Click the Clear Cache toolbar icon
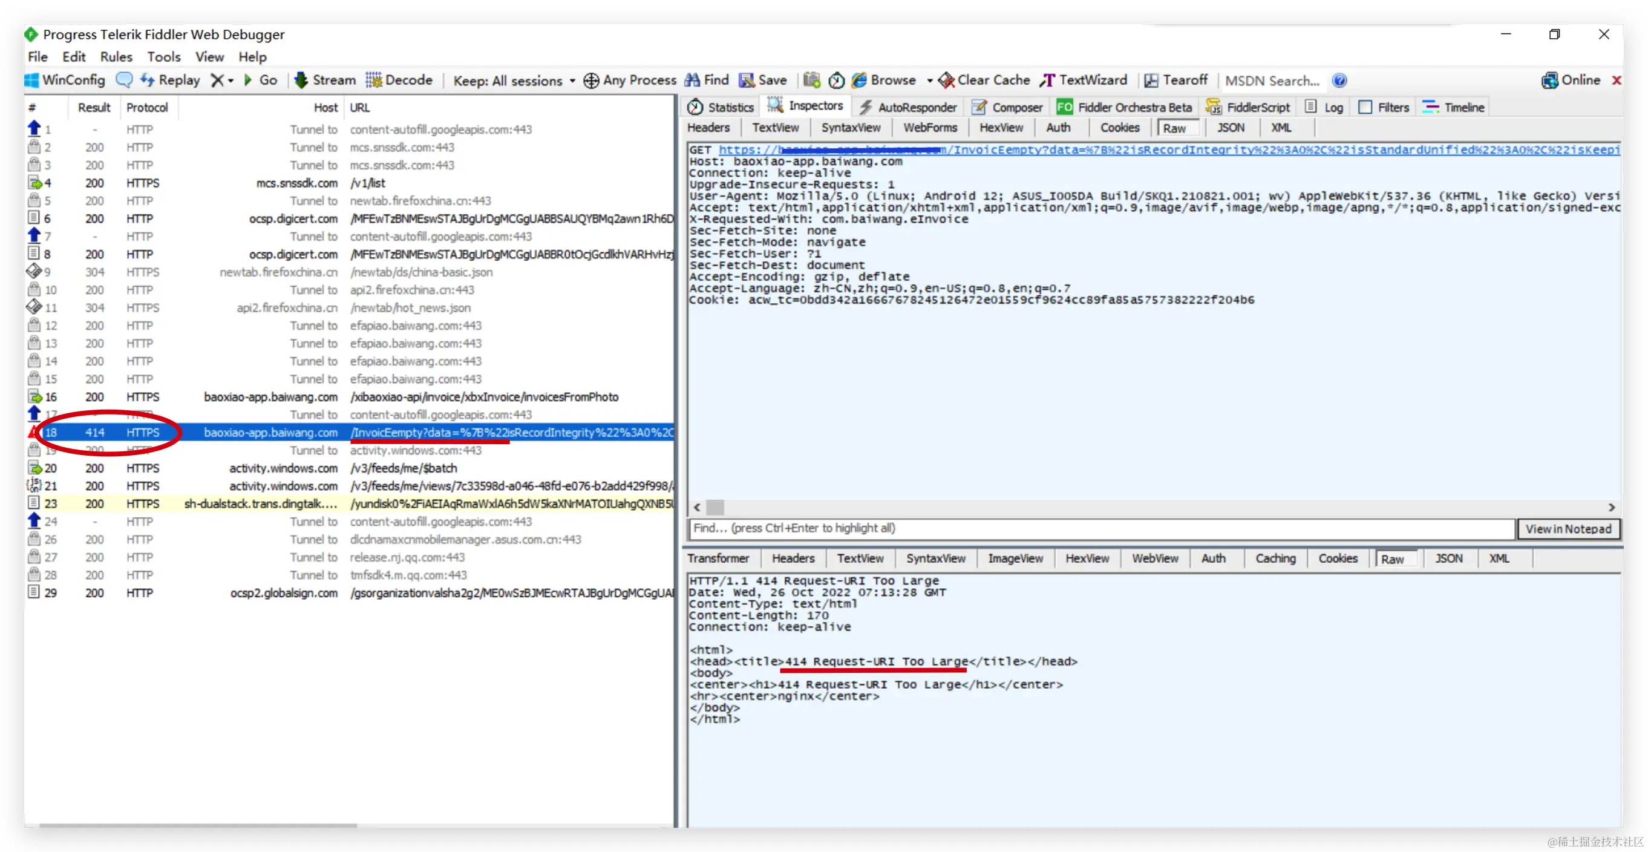The image size is (1648, 852). 946,80
